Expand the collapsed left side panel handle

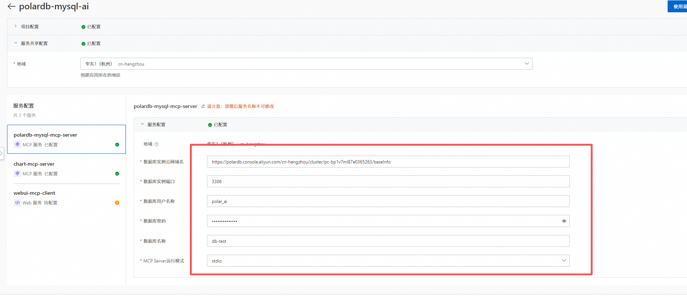tap(1, 153)
